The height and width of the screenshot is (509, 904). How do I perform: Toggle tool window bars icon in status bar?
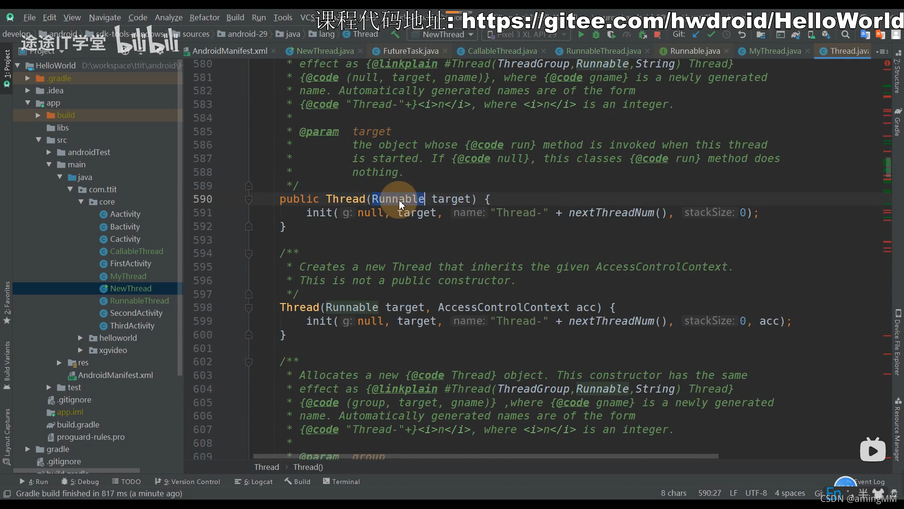tap(7, 493)
